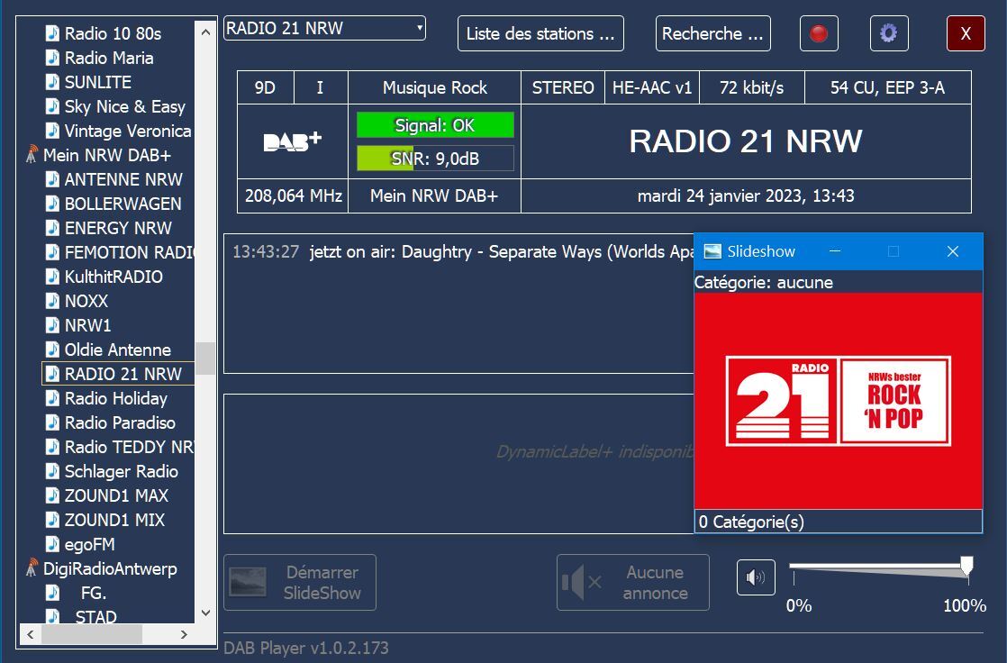1007x663 pixels.
Task: Select Vintage Veronica station
Action: (x=128, y=131)
